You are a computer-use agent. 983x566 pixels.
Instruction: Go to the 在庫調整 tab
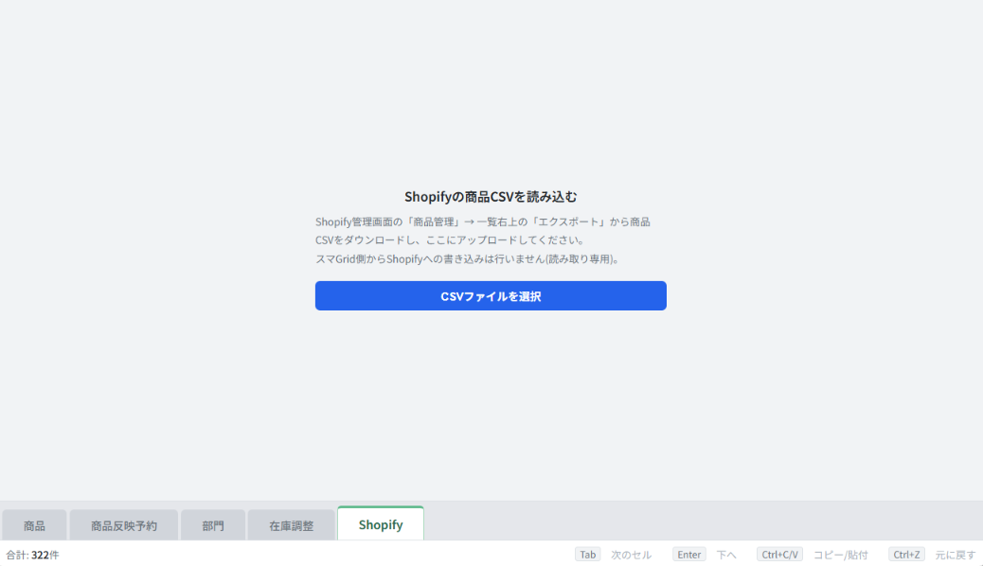click(x=292, y=525)
